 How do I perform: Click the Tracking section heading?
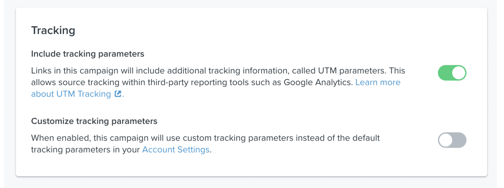click(53, 30)
